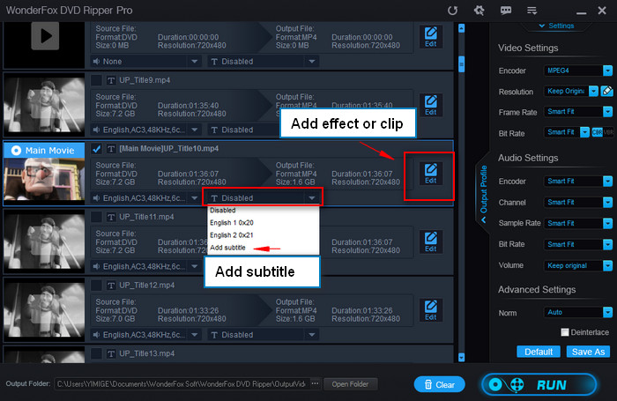The image size is (617, 401).
Task: Play the preview in the top thumbnail
Action: [45, 36]
